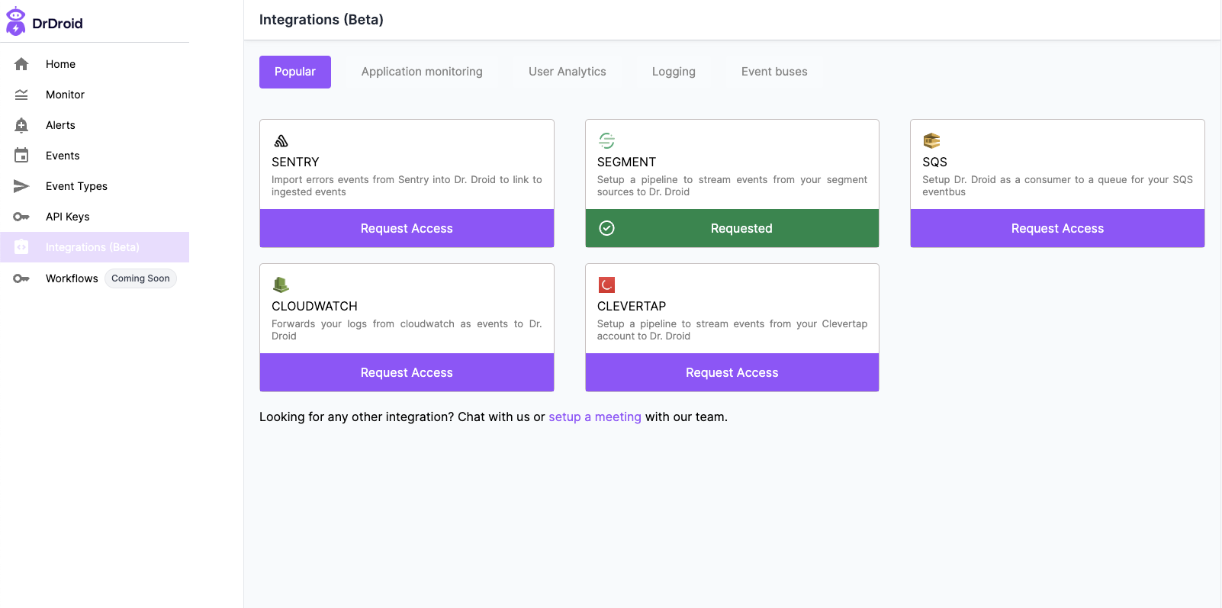Click the Events calendar icon
Viewport: 1222px width, 608px height.
[21, 156]
